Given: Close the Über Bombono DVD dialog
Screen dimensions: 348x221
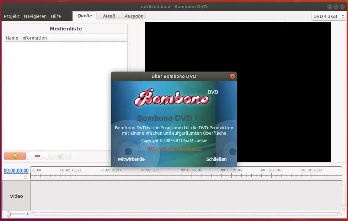Looking at the screenshot, I should coord(233,76).
